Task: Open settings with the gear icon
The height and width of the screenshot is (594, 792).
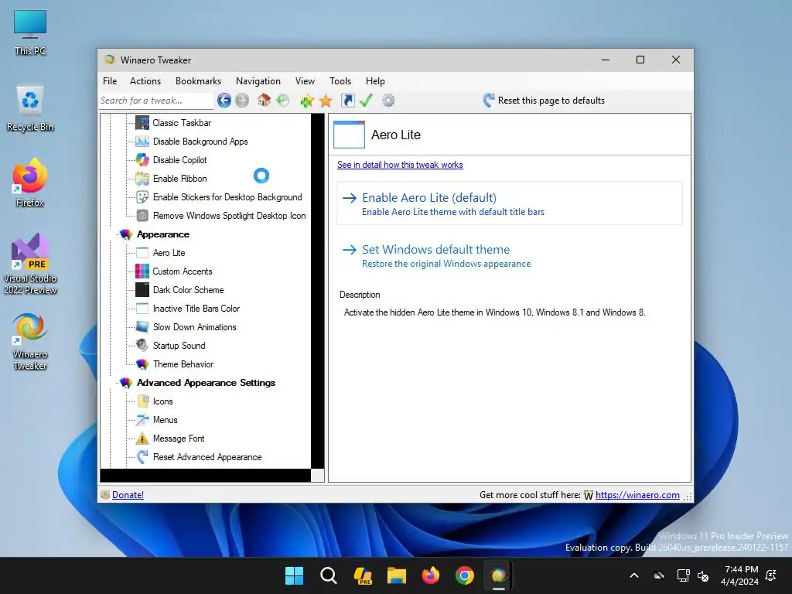Action: click(388, 101)
